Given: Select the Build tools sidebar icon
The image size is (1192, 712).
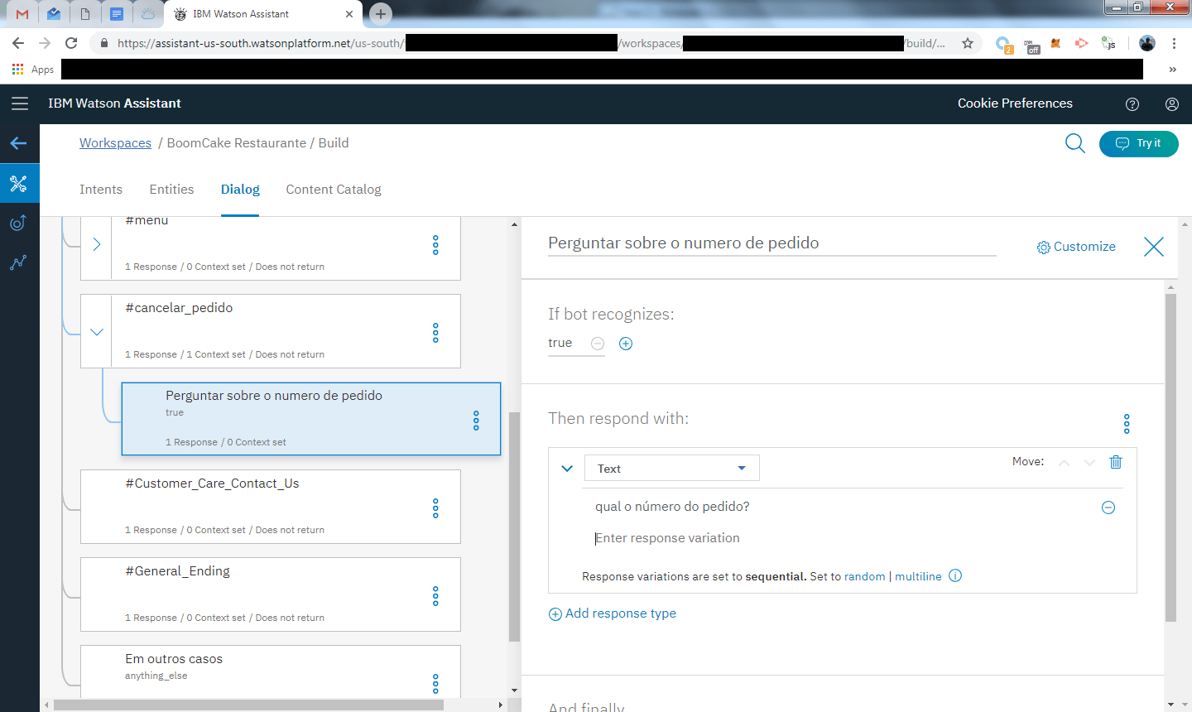Looking at the screenshot, I should [18, 183].
